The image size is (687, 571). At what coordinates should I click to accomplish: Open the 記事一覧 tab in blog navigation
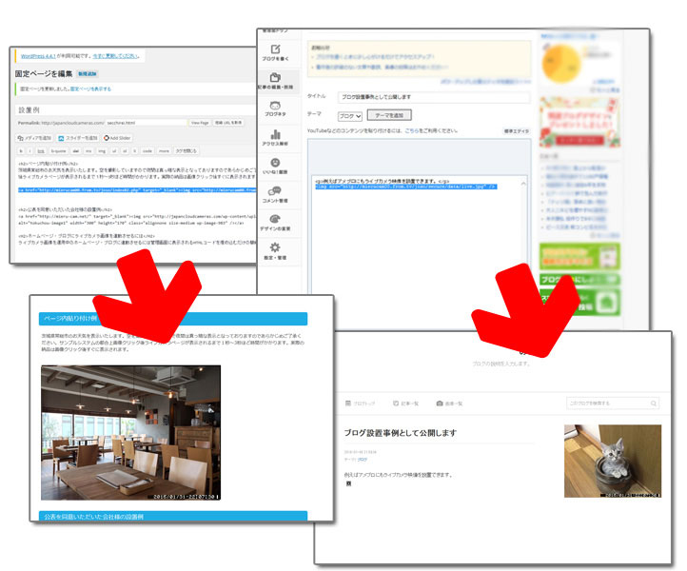(x=406, y=404)
